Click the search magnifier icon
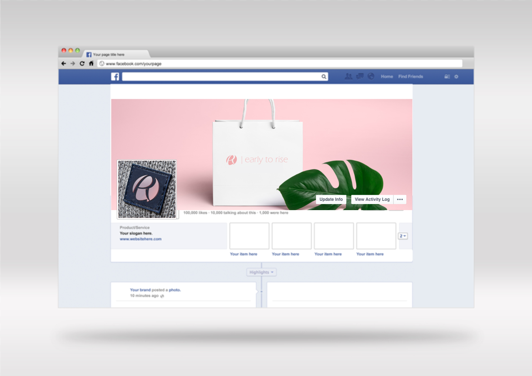This screenshot has width=532, height=376. pos(324,77)
